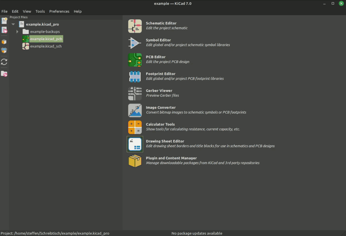Viewport: 346px width, 236px height.
Task: Select example.kicad_sch in project tree
Action: (x=46, y=46)
